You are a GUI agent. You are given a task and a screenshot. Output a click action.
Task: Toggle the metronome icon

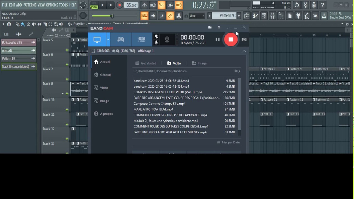point(144,5)
